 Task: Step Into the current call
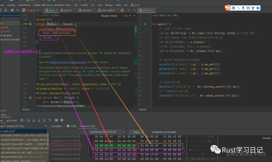tap(34, 120)
